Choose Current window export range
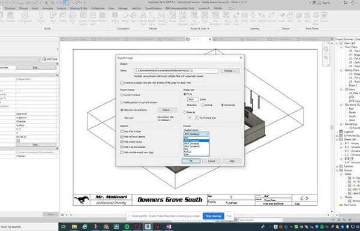360x231 pixels. point(122,95)
